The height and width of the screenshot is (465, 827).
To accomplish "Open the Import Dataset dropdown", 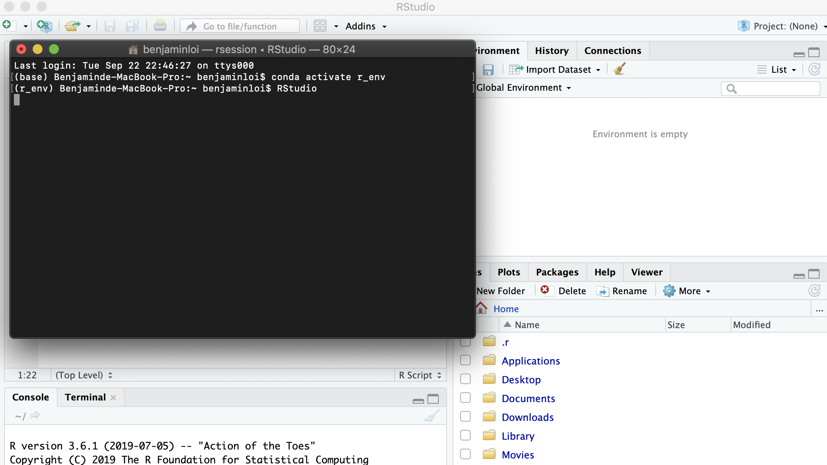I will point(555,69).
